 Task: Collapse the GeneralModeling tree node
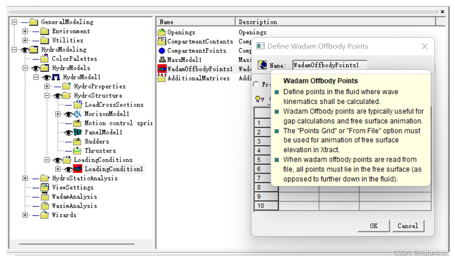click(14, 22)
